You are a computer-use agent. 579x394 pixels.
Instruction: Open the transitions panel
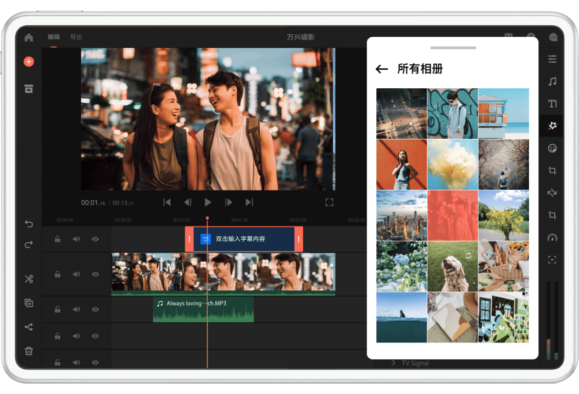tap(552, 192)
